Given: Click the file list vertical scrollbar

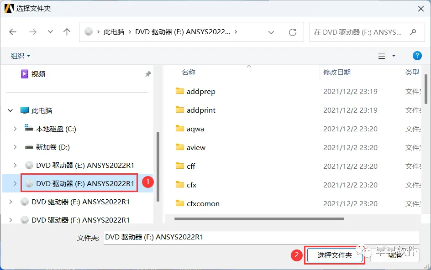Looking at the screenshot, I should pos(426,89).
